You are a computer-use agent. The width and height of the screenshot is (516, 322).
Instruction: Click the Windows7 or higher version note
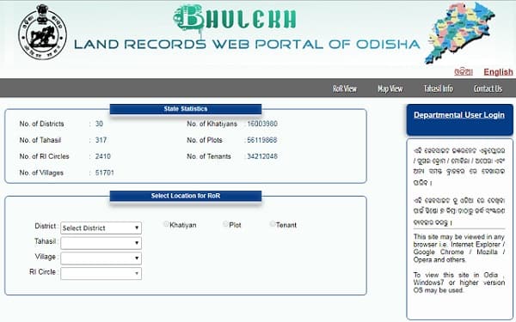(x=459, y=283)
